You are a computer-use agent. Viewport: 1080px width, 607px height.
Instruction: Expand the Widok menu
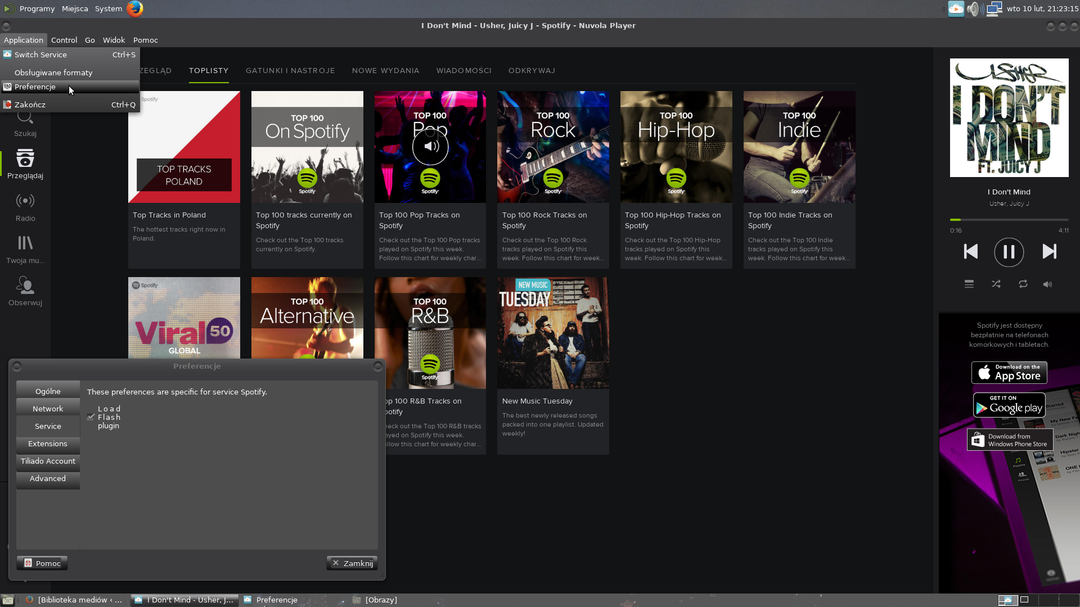[114, 40]
